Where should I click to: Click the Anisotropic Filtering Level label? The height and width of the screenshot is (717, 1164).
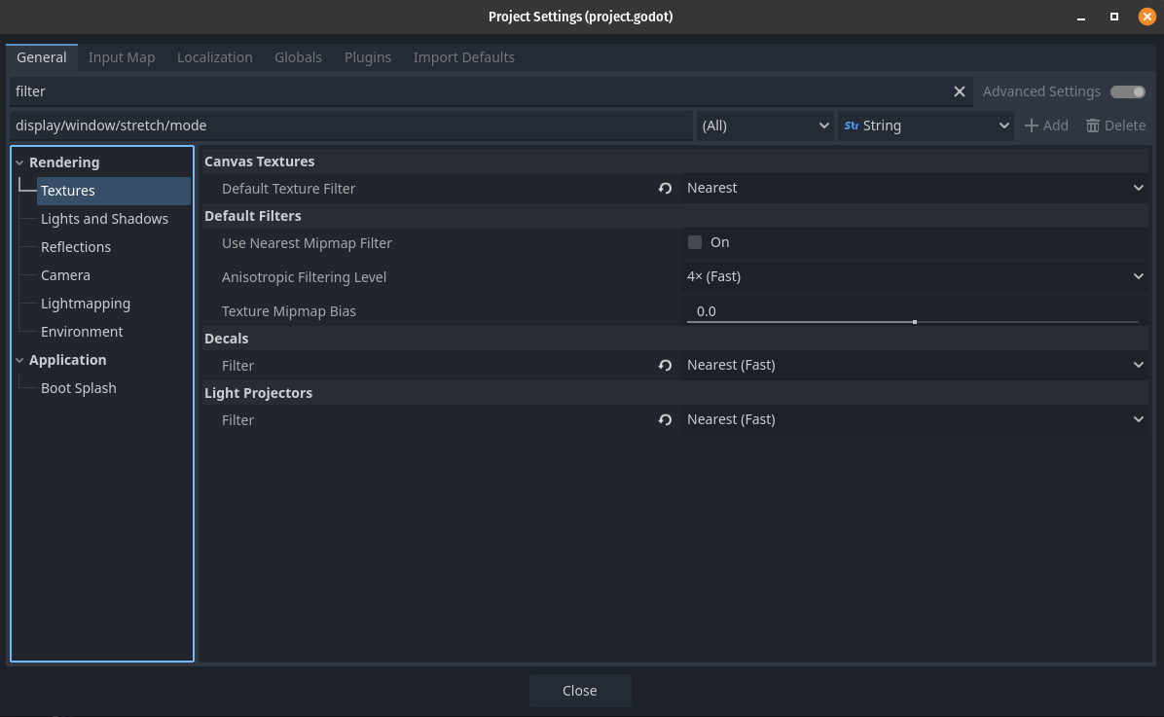(x=304, y=277)
